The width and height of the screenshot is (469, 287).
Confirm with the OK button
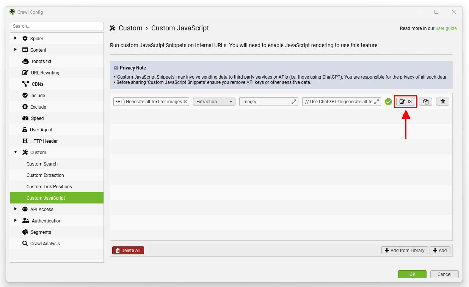pos(412,274)
